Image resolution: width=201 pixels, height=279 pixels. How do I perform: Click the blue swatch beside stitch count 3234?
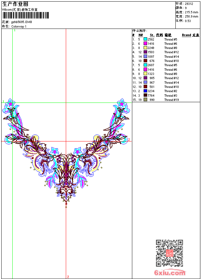145,91
